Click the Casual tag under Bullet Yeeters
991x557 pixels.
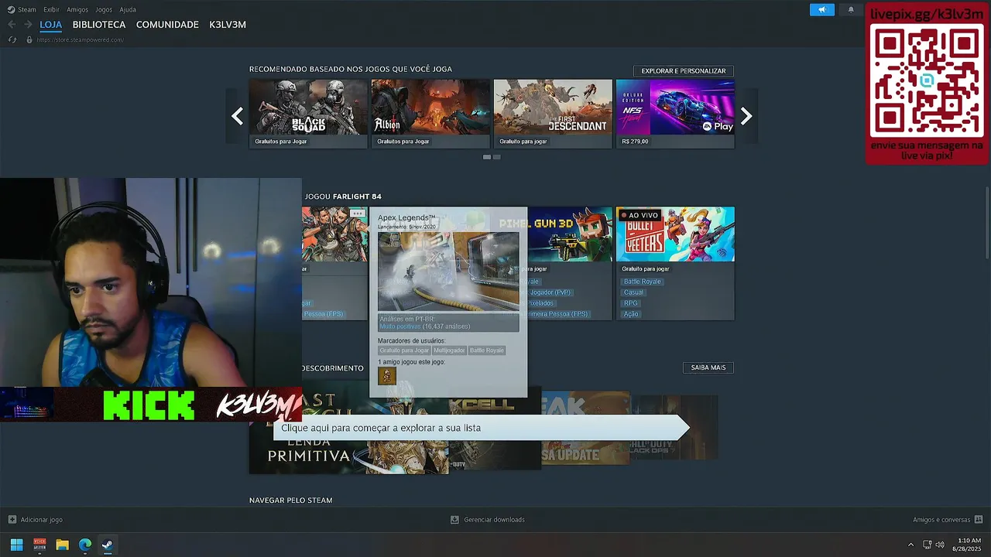(633, 292)
